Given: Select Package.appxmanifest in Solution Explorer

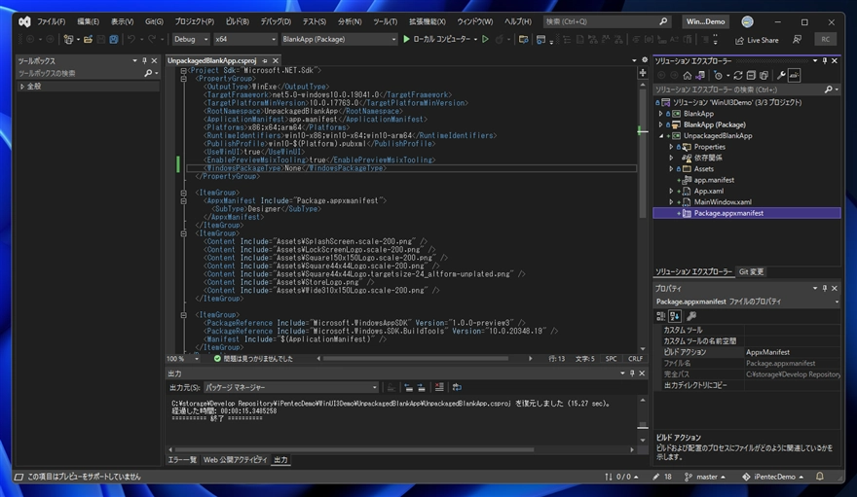Looking at the screenshot, I should pyautogui.click(x=747, y=213).
